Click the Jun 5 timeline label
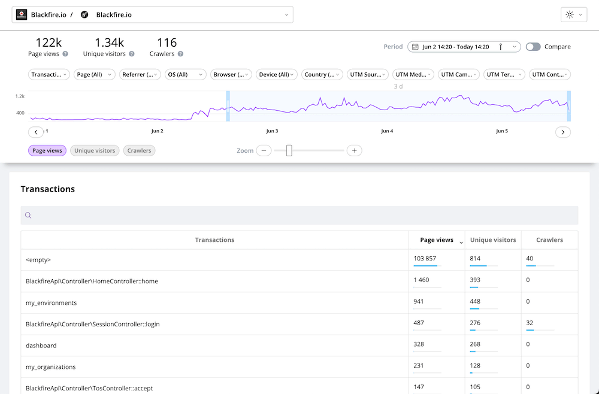 tap(502, 131)
